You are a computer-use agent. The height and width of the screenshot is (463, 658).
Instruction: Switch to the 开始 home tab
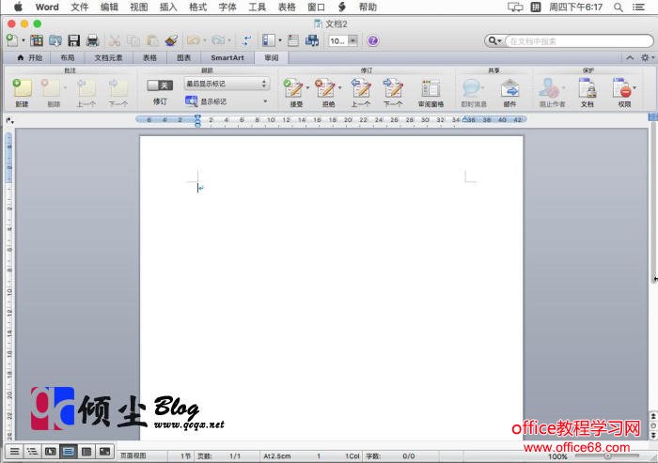(x=30, y=58)
